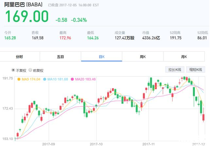Image resolution: width=210 pixels, height=148 pixels.
Task: Select the 不复权 radio button
Action: coord(13,70)
